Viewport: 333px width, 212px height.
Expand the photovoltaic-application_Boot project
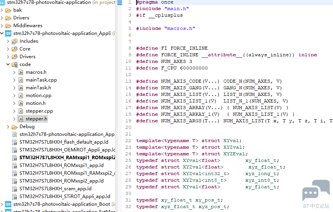pos(2,204)
